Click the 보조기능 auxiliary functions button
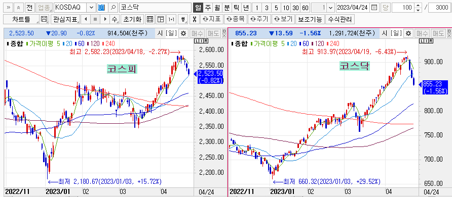Image resolution: width=452 pixels, height=197 pixels. (310, 20)
